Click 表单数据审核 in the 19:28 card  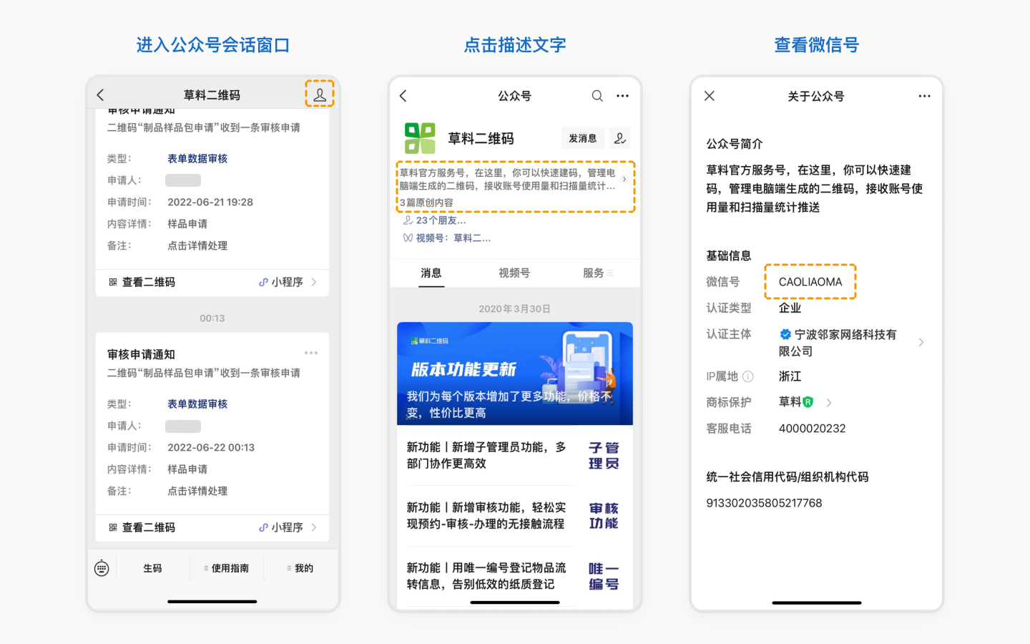click(197, 159)
